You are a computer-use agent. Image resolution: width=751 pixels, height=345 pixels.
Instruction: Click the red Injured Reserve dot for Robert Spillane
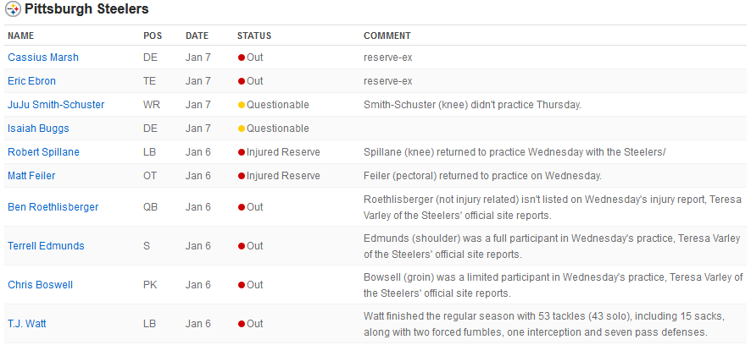point(242,152)
